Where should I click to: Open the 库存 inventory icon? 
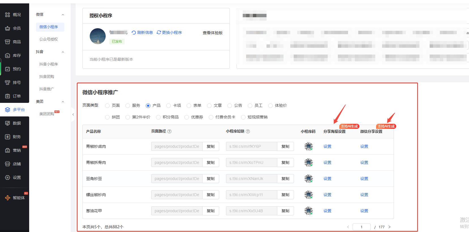click(8, 55)
